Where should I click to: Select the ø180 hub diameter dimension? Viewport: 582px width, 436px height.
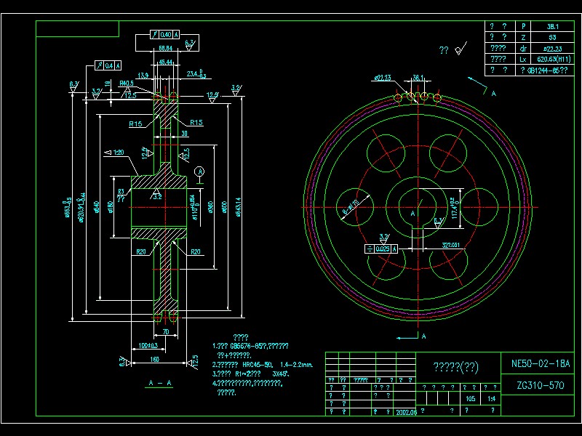click(110, 208)
